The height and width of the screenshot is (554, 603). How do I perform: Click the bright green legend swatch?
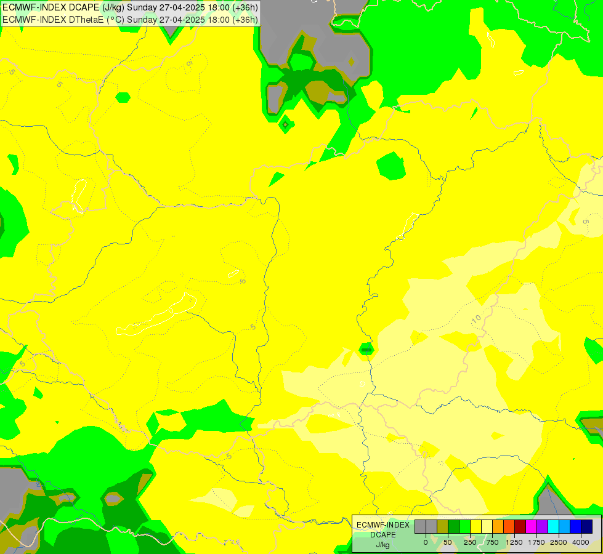tap(464, 527)
